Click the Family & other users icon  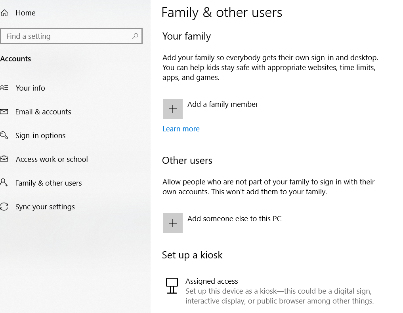(4, 183)
